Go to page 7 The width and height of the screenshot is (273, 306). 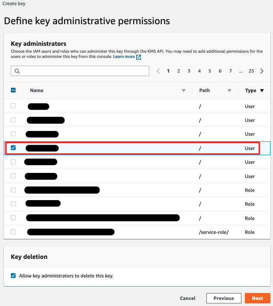(231, 71)
